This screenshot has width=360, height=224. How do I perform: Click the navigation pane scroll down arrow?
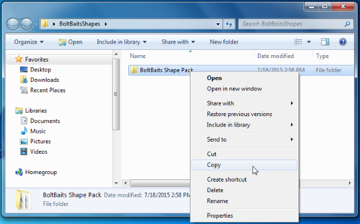coord(116,183)
